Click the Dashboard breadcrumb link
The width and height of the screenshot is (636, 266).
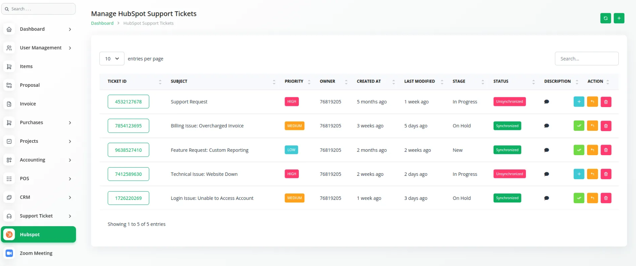tap(102, 23)
